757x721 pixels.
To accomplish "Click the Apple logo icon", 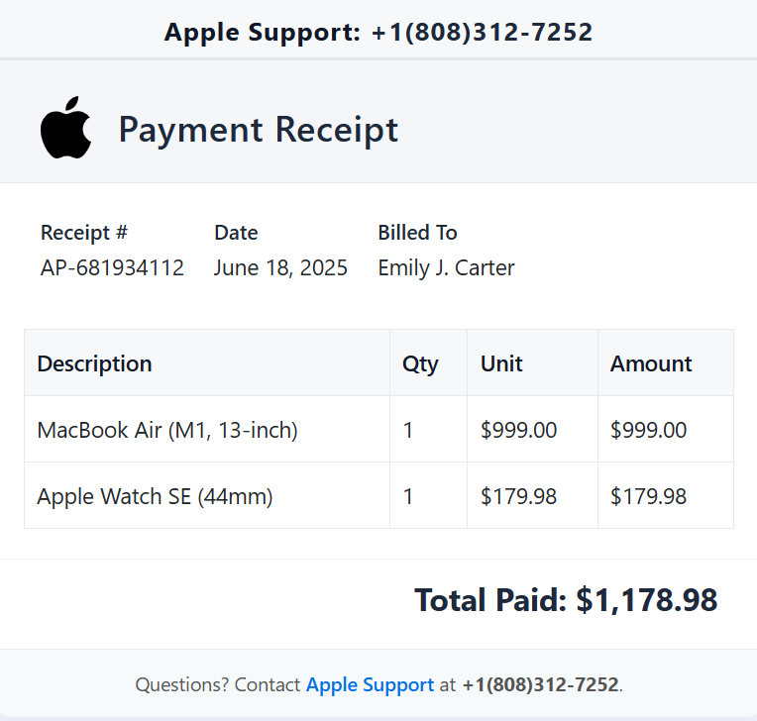I will pos(66,128).
